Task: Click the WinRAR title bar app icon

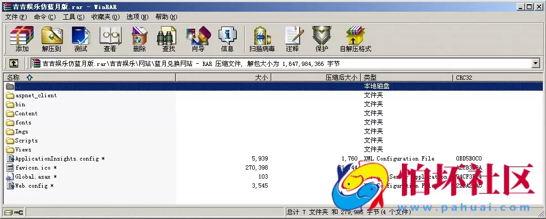Action: (x=6, y=6)
